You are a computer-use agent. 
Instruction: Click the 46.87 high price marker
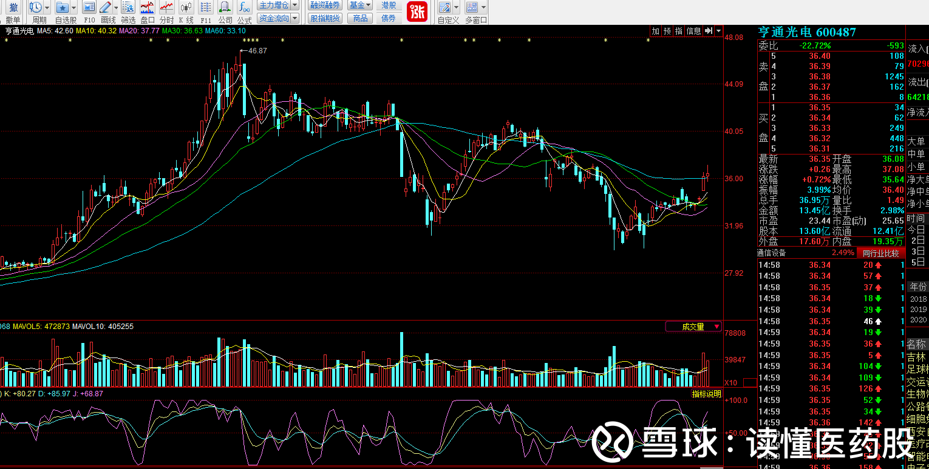click(257, 51)
